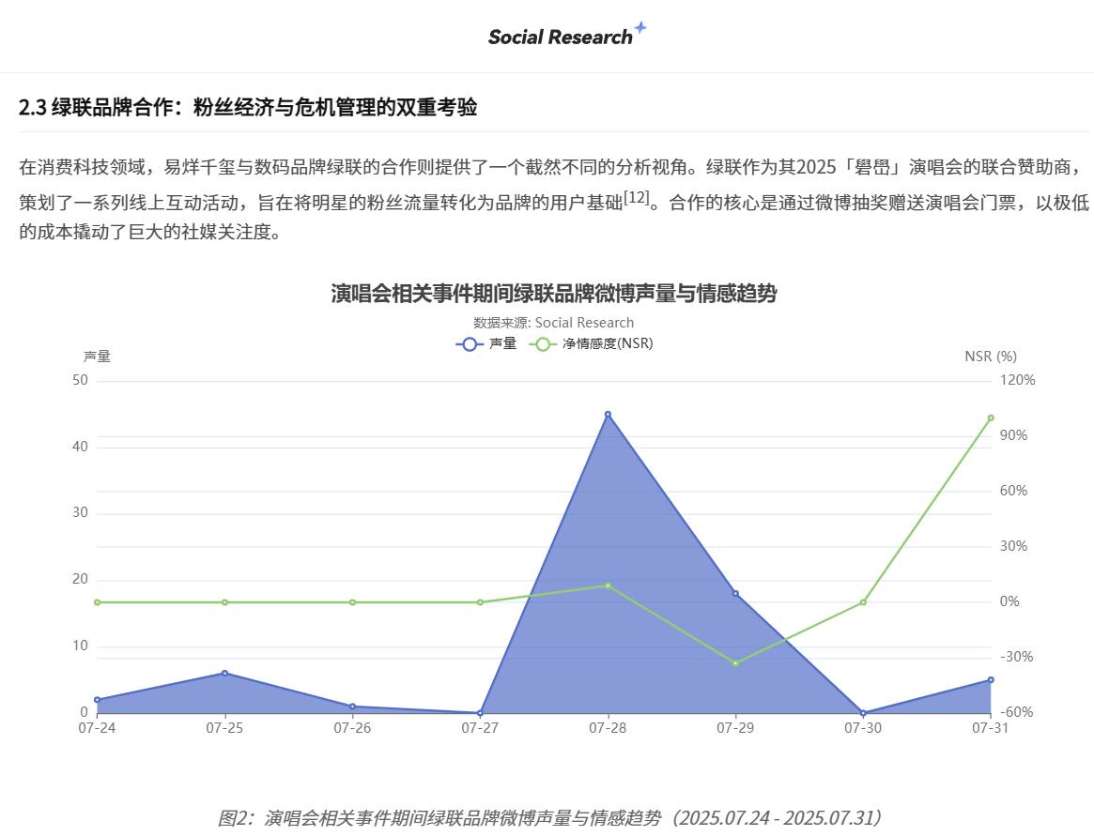Click the sparkle icon beside Social Research logo

[x=640, y=28]
